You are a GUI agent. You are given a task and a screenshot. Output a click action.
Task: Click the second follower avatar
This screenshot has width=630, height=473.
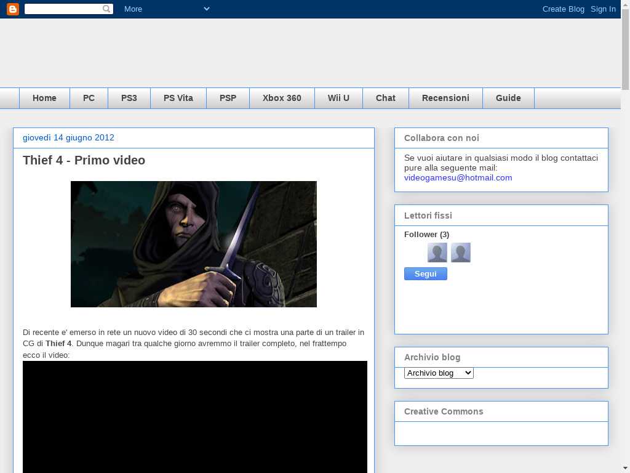(461, 253)
